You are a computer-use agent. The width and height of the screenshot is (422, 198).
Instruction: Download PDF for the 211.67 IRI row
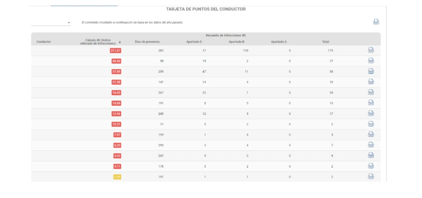[x=371, y=50]
